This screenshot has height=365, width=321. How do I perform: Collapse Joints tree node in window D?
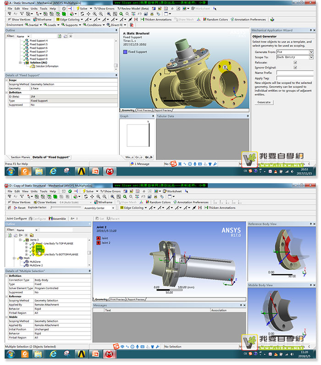click(x=20, y=240)
